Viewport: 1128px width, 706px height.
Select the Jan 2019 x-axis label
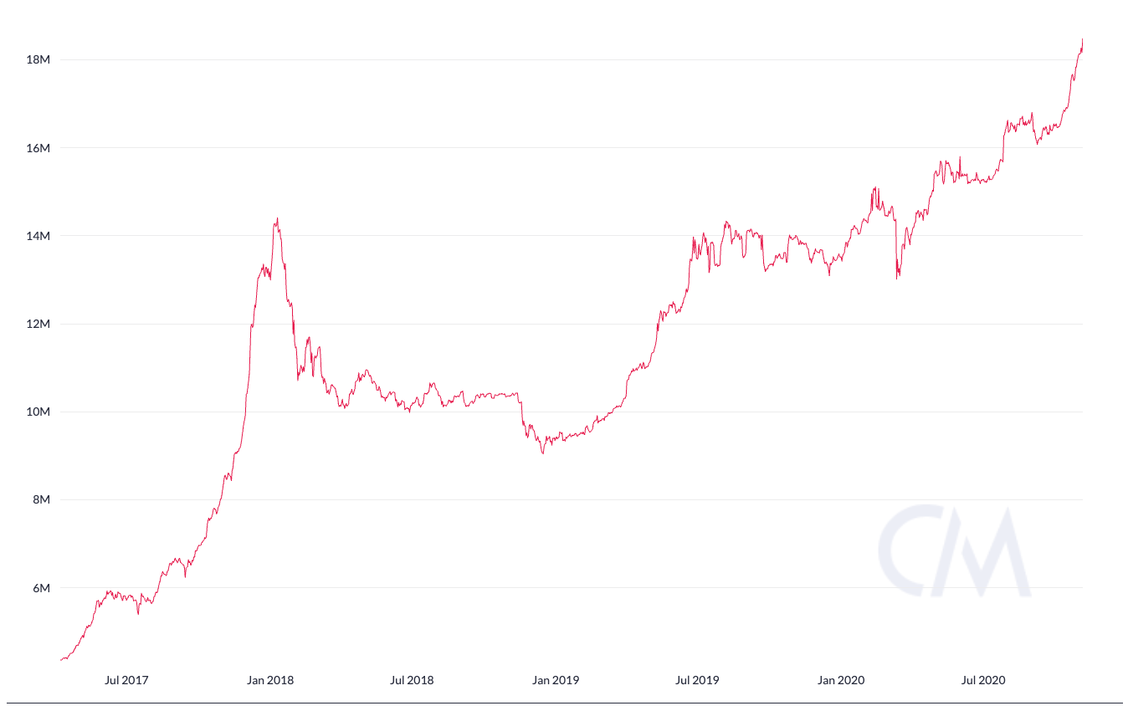(555, 680)
